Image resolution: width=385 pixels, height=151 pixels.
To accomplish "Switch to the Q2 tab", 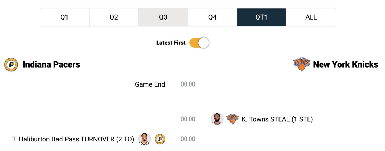I will coord(114,17).
